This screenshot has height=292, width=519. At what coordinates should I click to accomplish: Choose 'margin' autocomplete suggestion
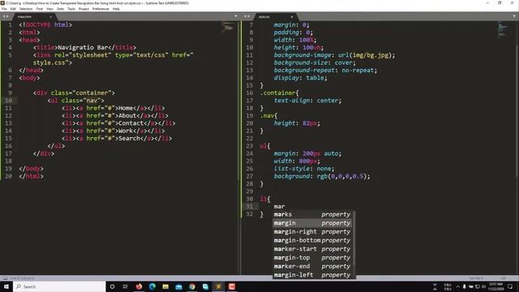tap(311, 223)
